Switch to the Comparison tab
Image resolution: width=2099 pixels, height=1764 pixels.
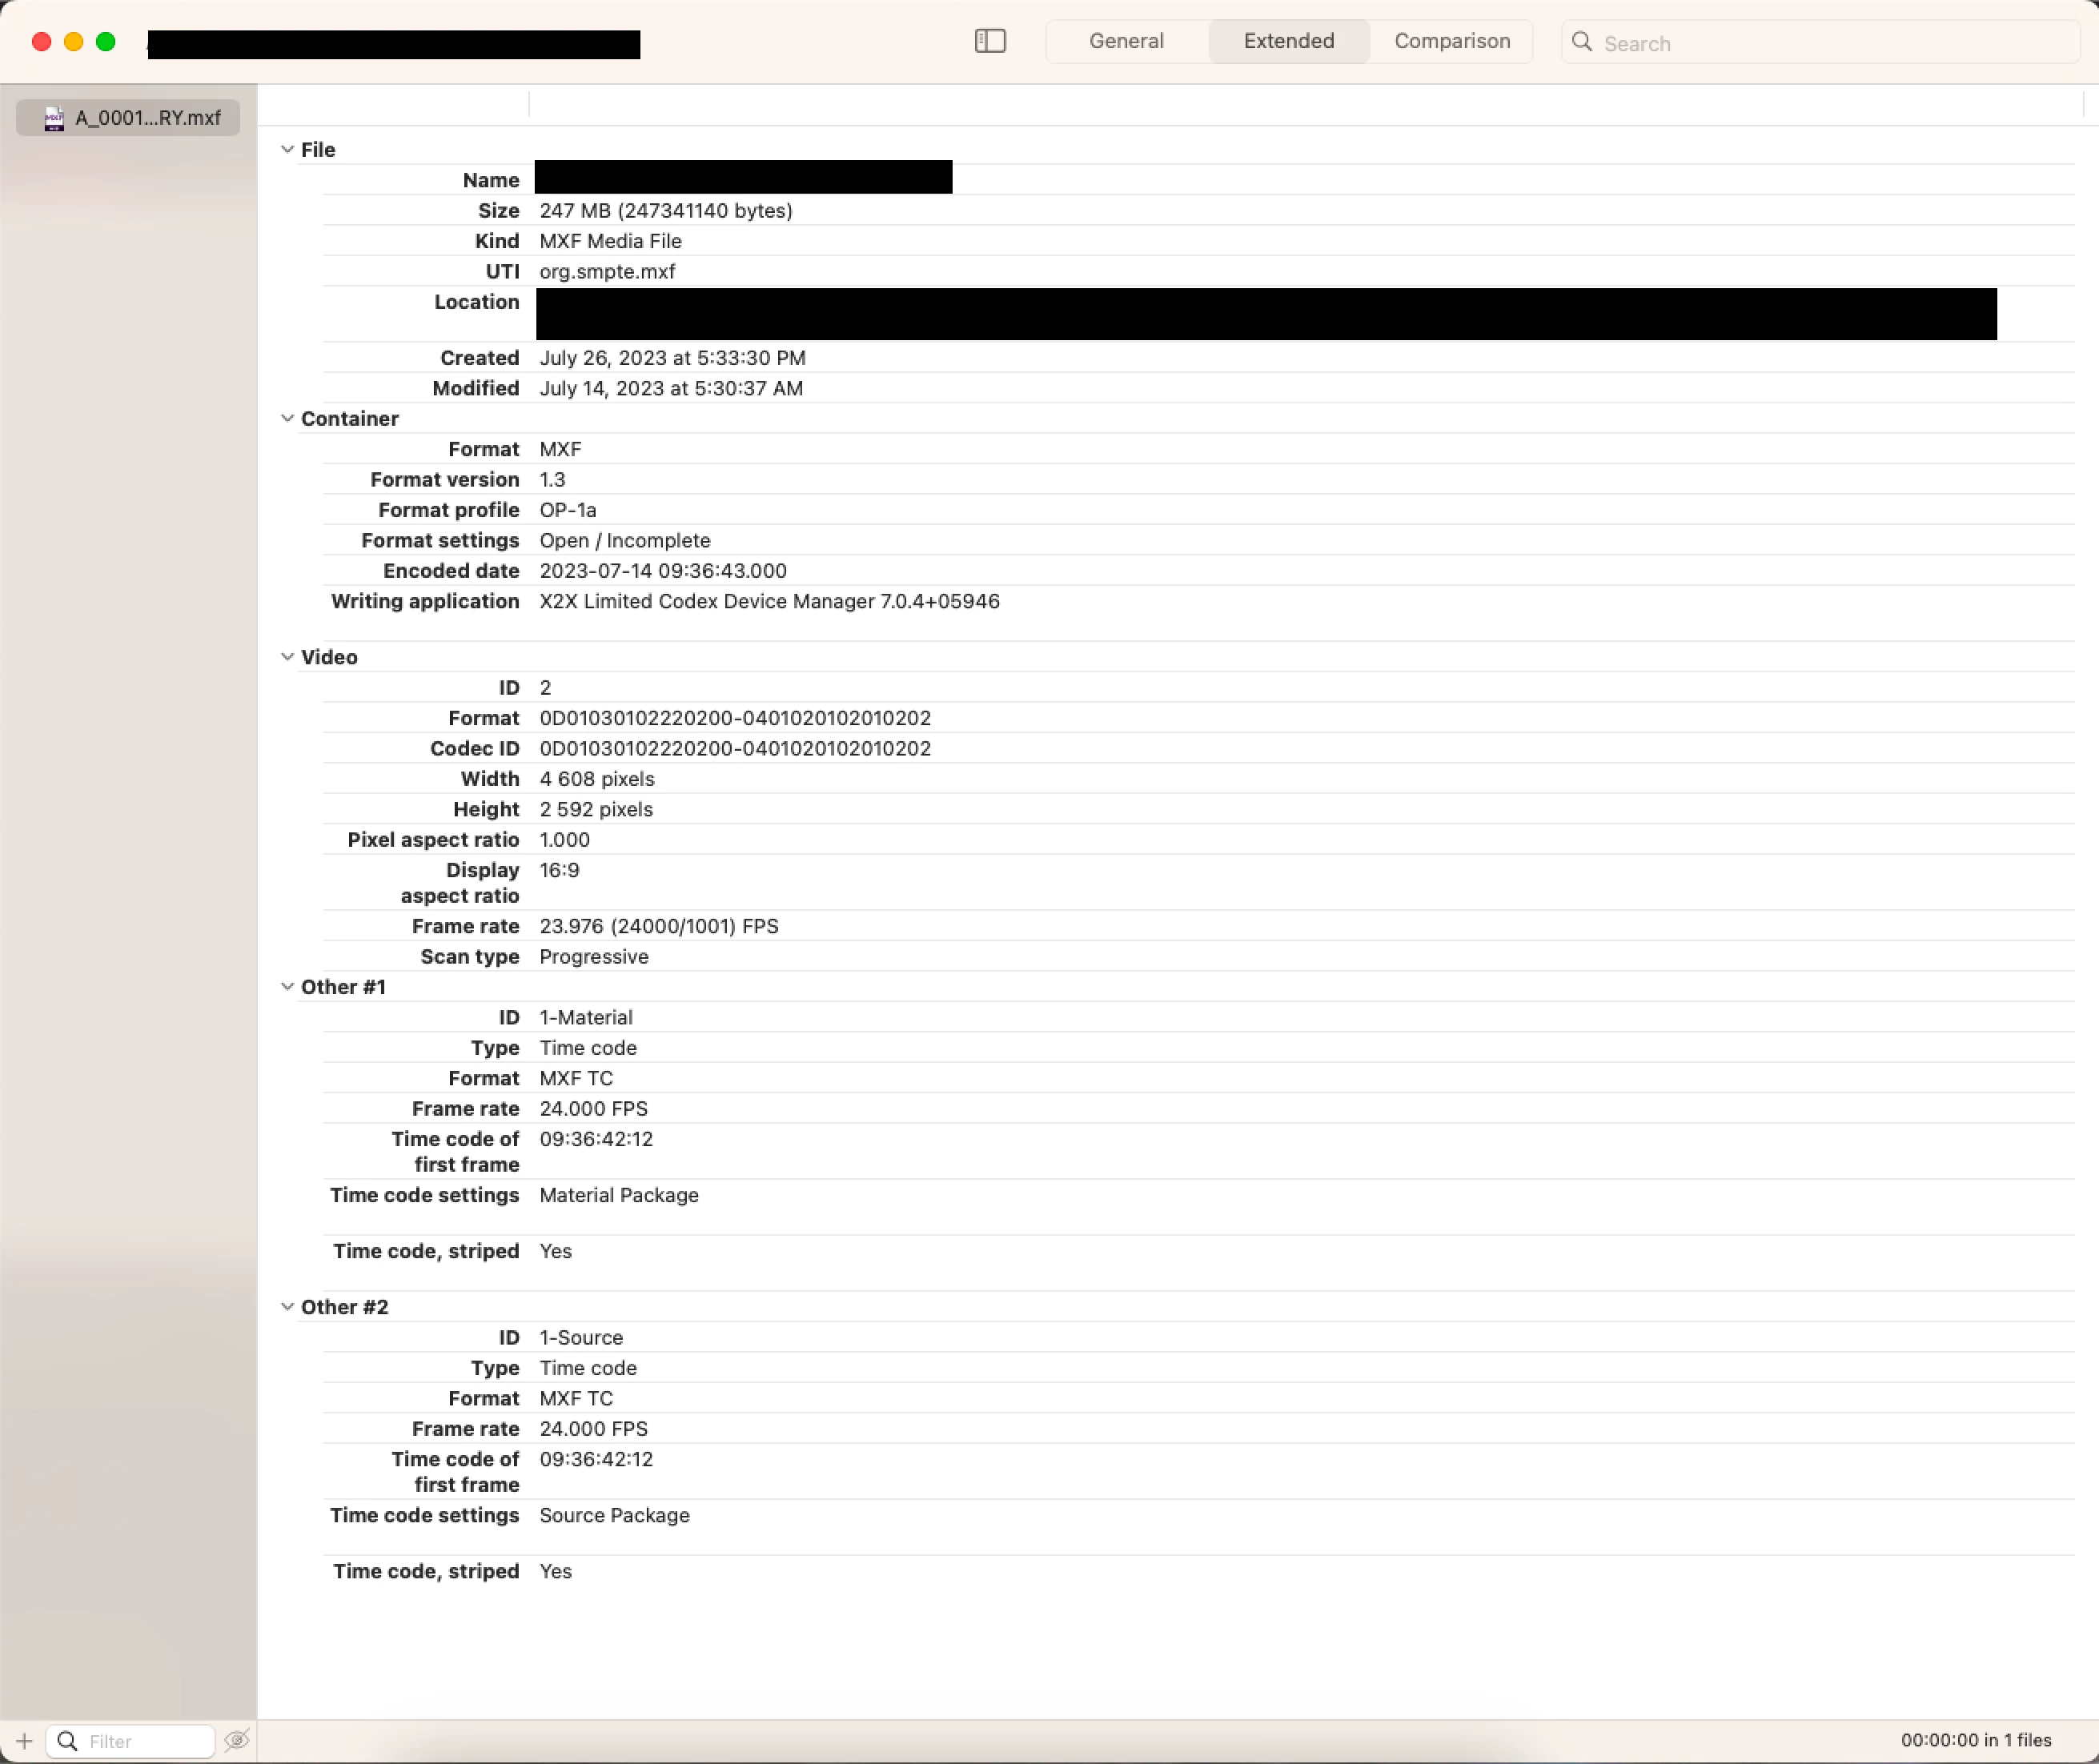click(1451, 41)
